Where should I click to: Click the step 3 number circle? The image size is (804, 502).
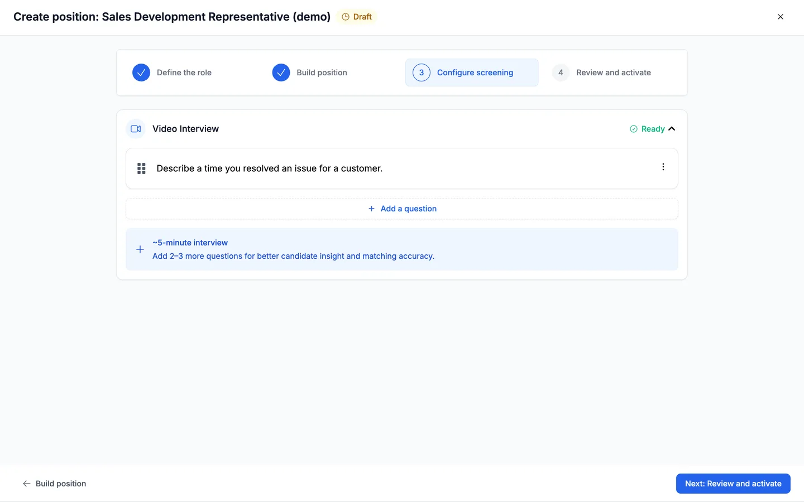tap(422, 73)
